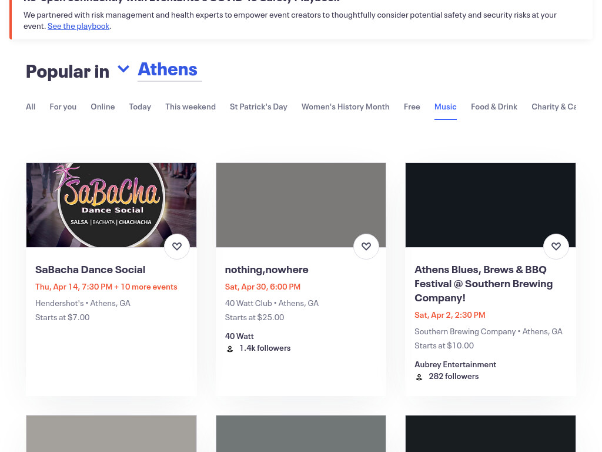The width and height of the screenshot is (602, 452).
Task: Open the See the playbook link
Action: coord(79,26)
